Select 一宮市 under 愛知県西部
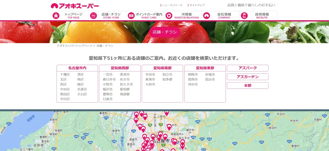Screen dimensions: 329x151 [x=108, y=74]
